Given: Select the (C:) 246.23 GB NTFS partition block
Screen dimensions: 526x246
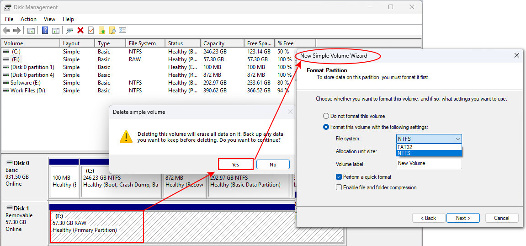Looking at the screenshot, I should (x=121, y=181).
